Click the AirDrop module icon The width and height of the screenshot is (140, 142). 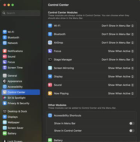(50, 43)
